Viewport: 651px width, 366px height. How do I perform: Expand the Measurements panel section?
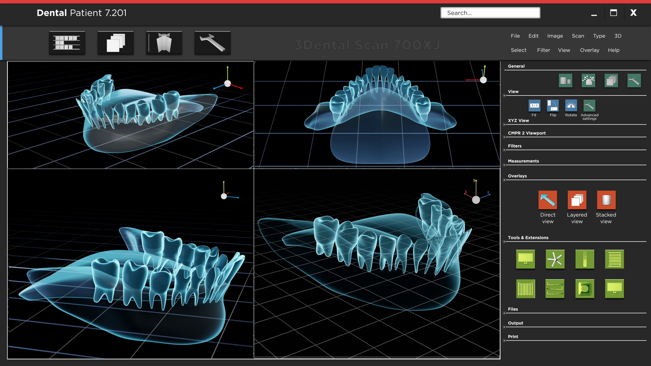(x=505, y=165)
